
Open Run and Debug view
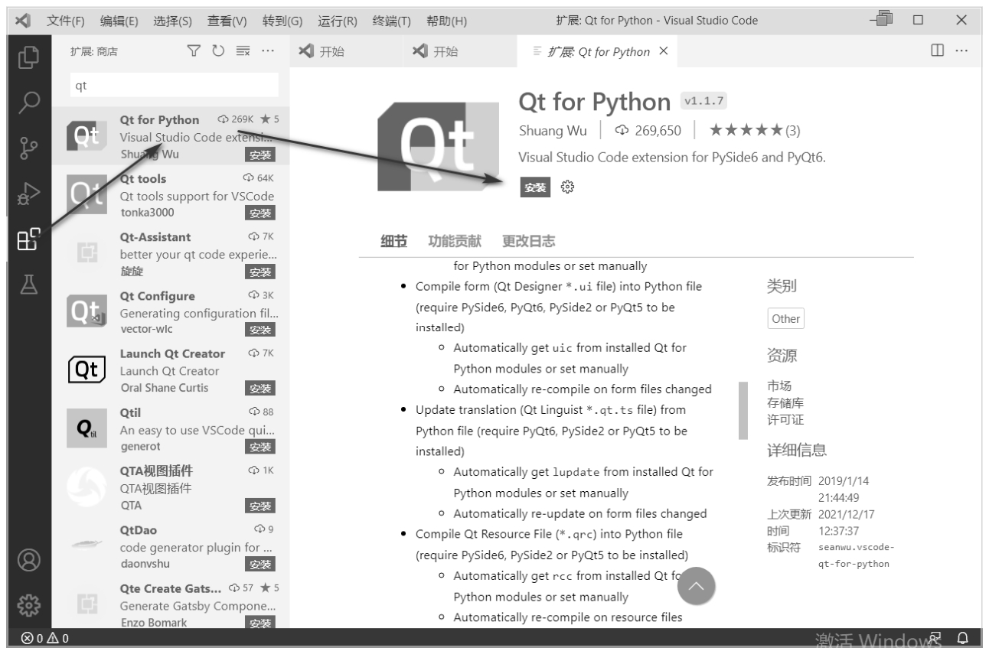click(29, 194)
